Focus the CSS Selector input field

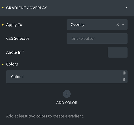(97, 38)
